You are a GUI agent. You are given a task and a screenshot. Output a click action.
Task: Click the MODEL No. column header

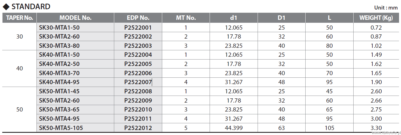point(75,18)
